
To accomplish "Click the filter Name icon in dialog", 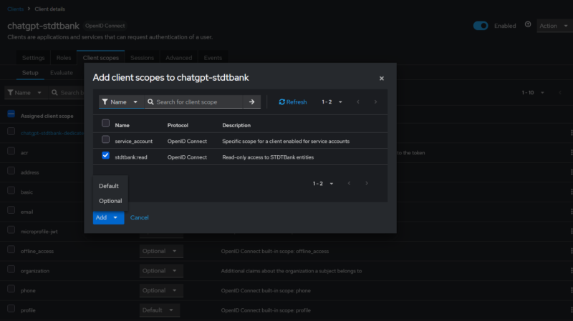I will point(105,102).
